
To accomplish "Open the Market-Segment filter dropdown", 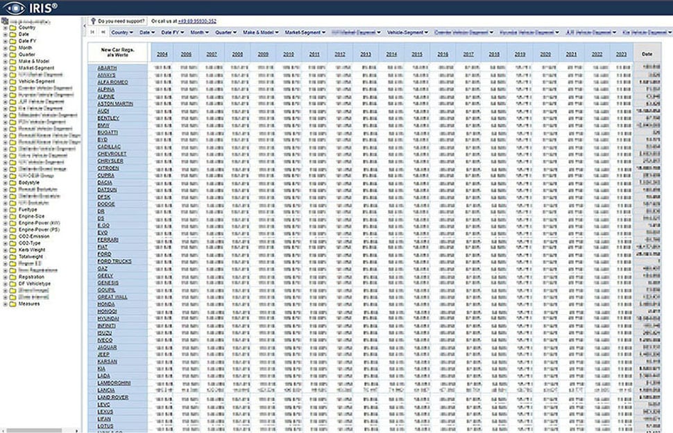I will pos(305,32).
